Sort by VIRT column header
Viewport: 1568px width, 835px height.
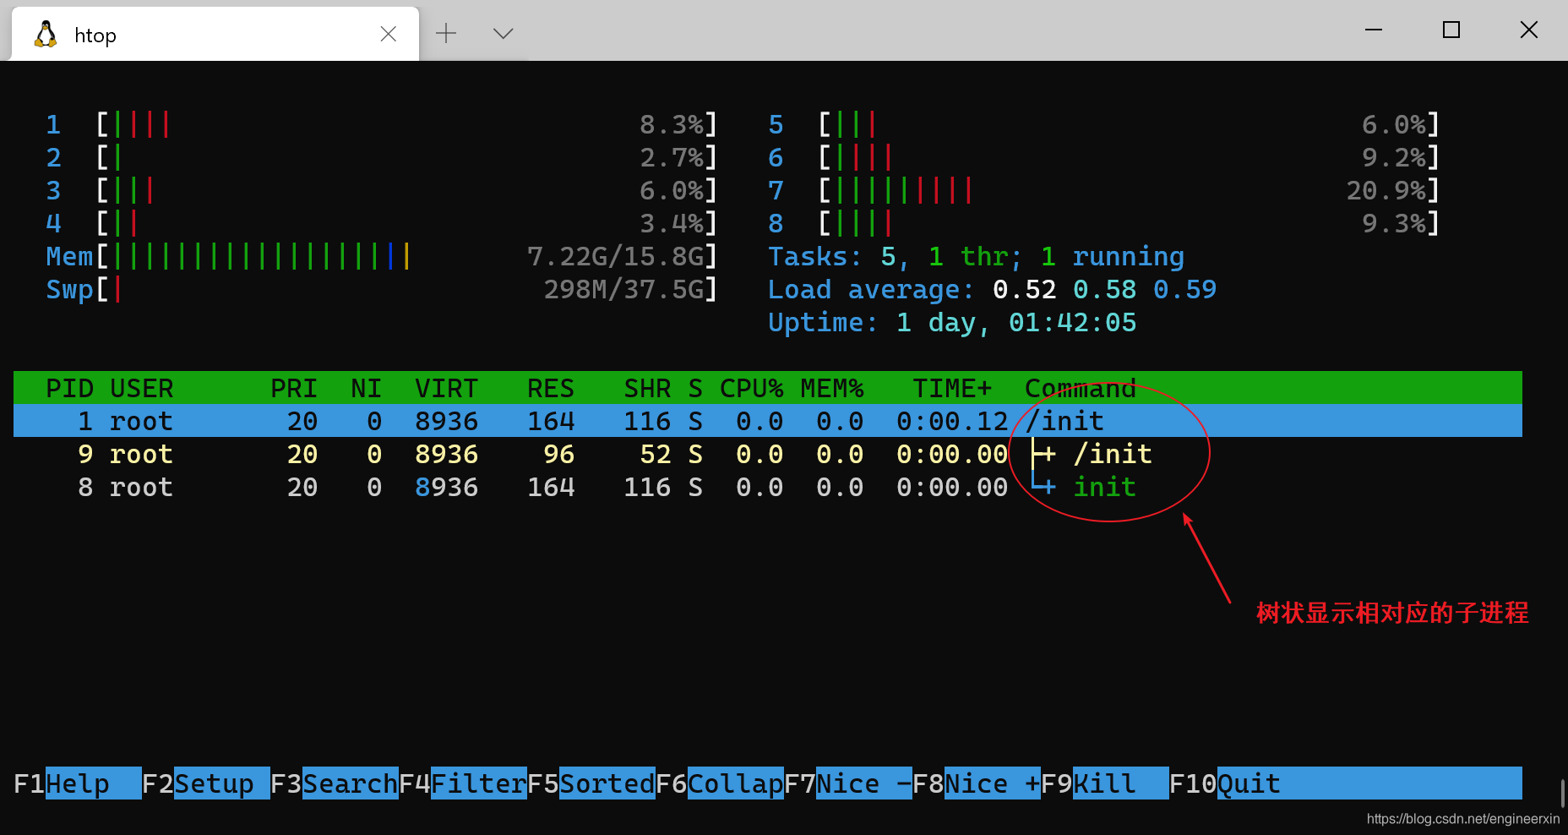tap(447, 389)
